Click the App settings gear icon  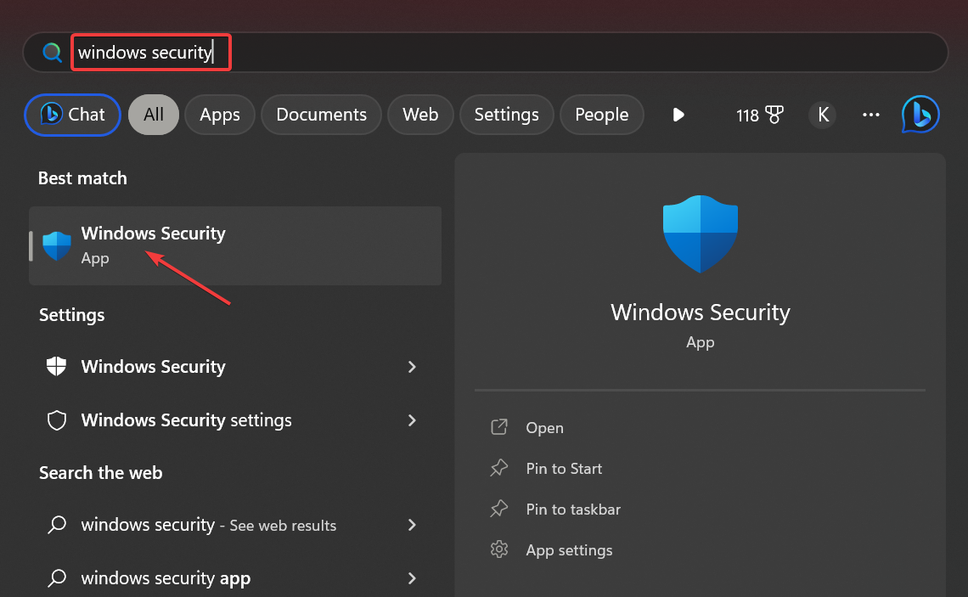pos(499,549)
